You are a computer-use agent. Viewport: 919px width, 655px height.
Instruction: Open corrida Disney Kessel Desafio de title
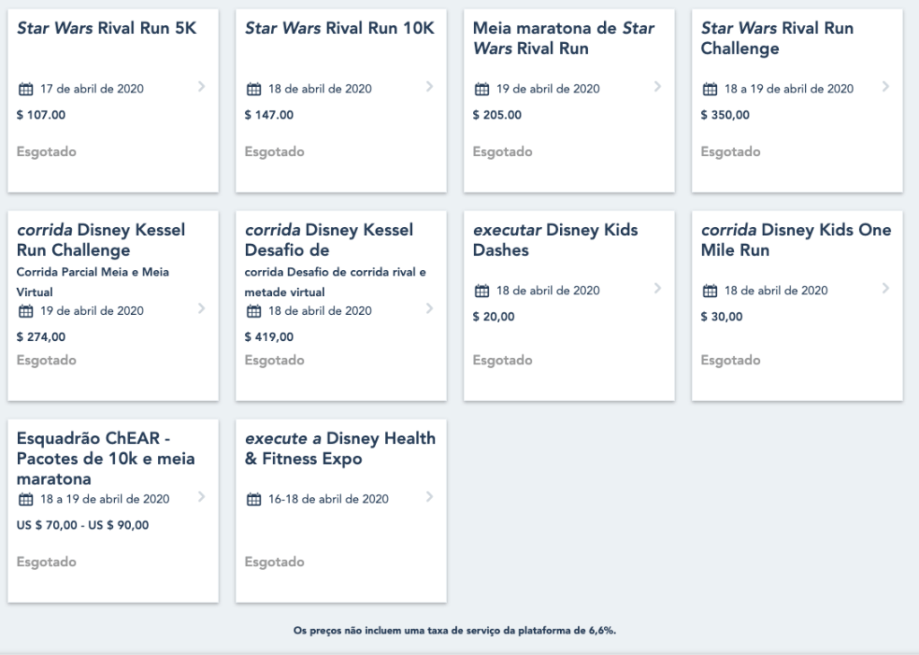[328, 240]
